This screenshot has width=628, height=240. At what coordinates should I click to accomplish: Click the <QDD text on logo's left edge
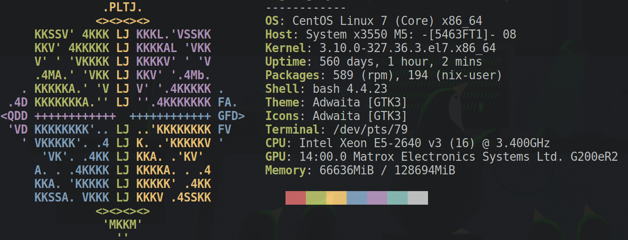pyautogui.click(x=14, y=116)
